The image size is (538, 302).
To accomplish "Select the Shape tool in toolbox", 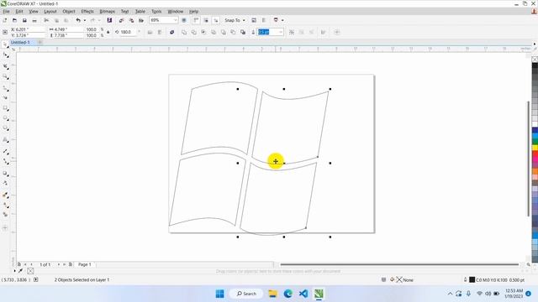I will coord(5,55).
